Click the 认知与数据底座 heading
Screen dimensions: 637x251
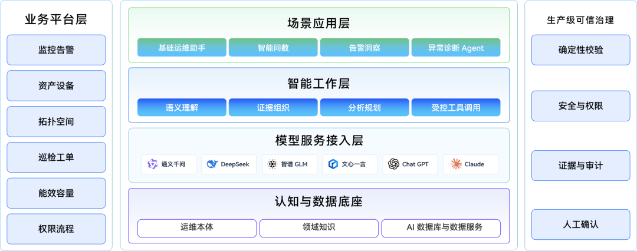click(x=319, y=201)
